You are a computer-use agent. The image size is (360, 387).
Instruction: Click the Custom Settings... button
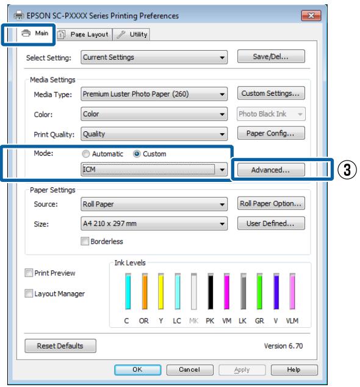click(x=271, y=93)
